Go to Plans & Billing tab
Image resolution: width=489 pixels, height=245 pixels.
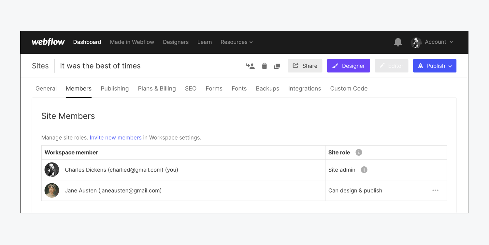click(157, 88)
